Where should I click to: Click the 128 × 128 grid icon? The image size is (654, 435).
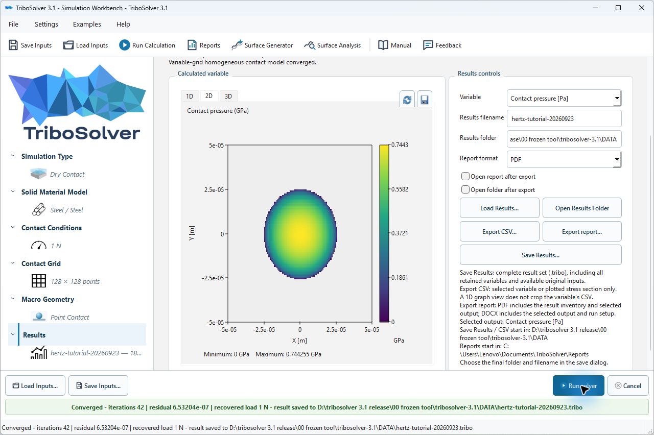39,281
